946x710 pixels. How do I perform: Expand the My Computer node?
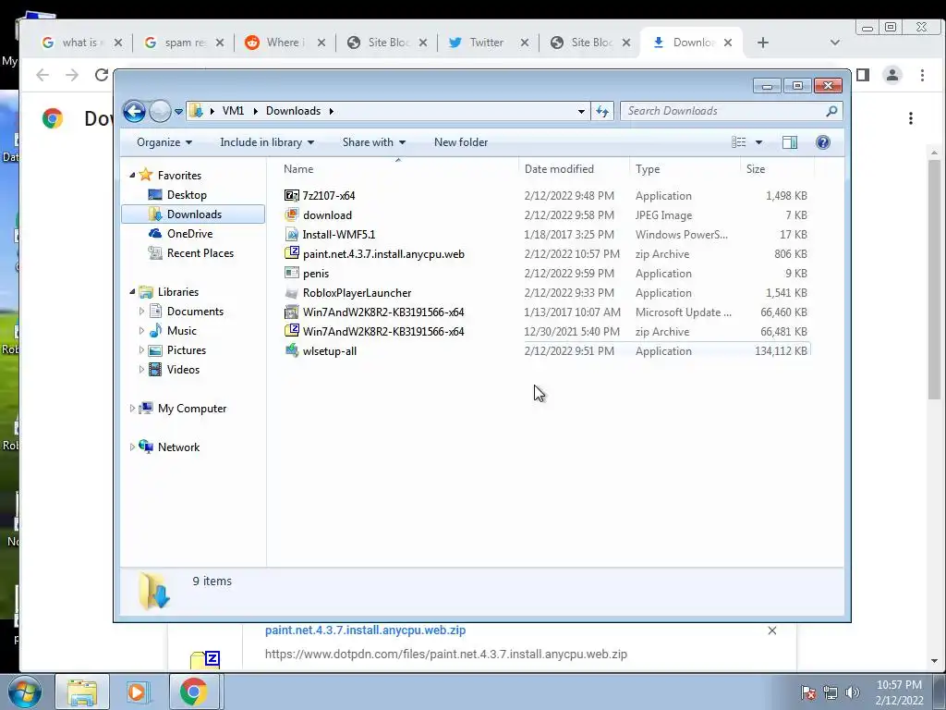click(x=132, y=409)
